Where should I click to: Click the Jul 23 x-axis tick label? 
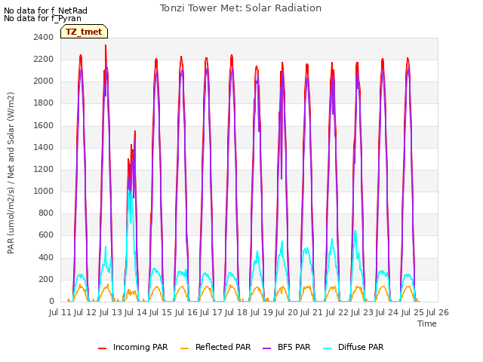tap(362, 312)
